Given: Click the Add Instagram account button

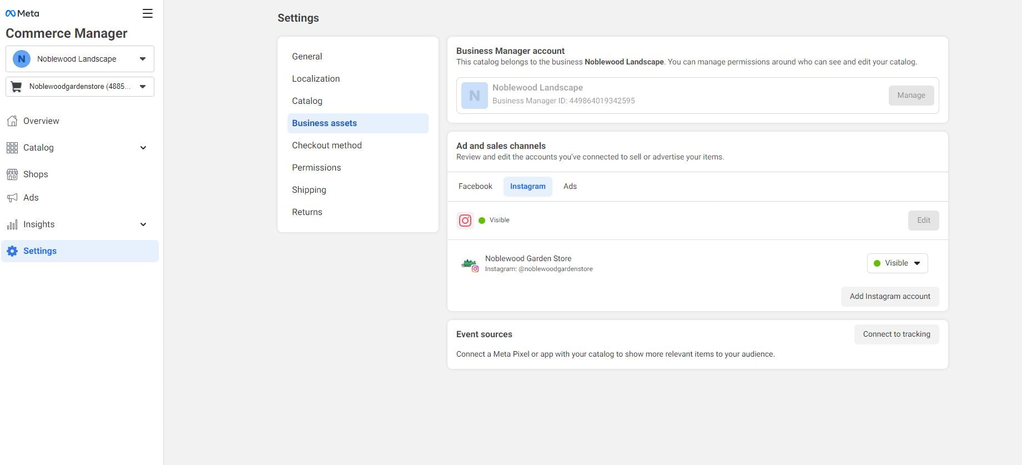Looking at the screenshot, I should pos(889,297).
